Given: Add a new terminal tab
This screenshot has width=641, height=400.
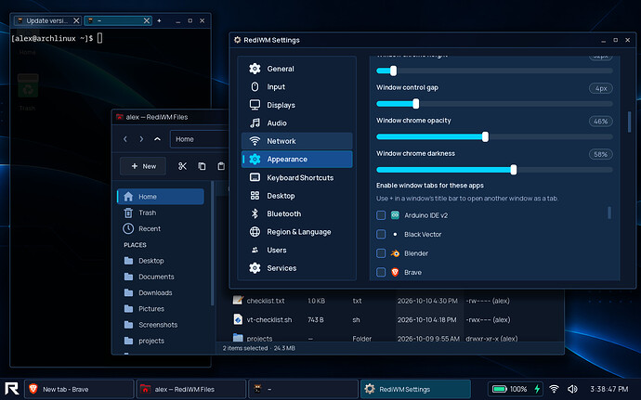Looking at the screenshot, I should coord(159,20).
